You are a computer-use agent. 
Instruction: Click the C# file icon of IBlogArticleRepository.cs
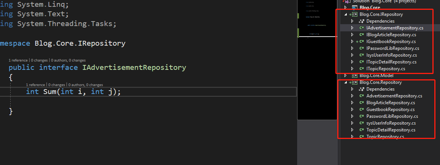(x=362, y=35)
